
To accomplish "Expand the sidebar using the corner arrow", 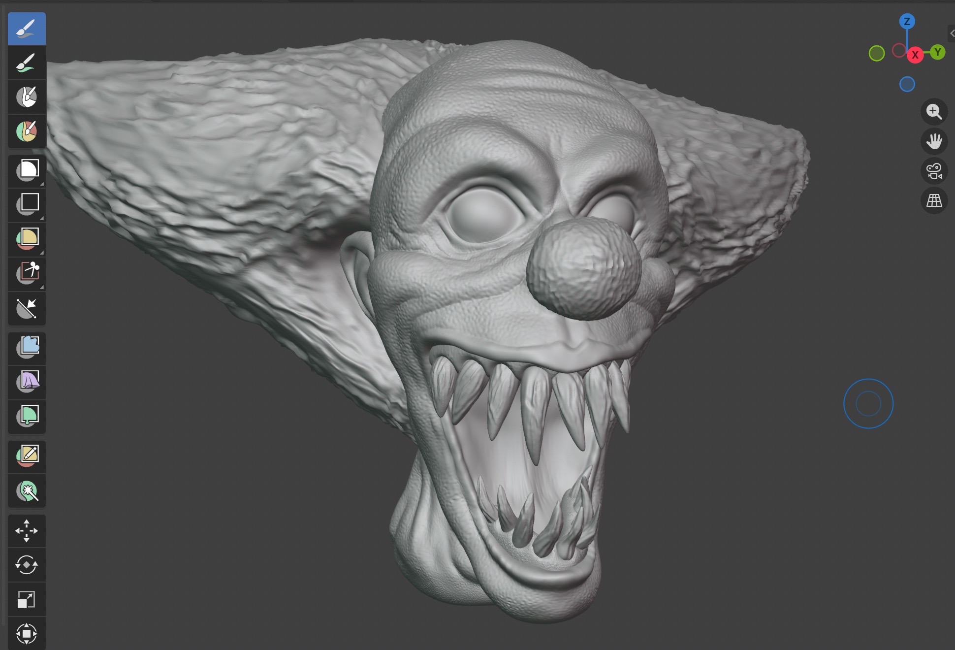I will coord(951,33).
